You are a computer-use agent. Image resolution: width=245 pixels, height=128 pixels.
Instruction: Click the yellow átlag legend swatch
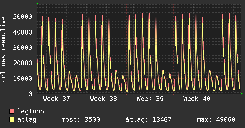click(12, 120)
